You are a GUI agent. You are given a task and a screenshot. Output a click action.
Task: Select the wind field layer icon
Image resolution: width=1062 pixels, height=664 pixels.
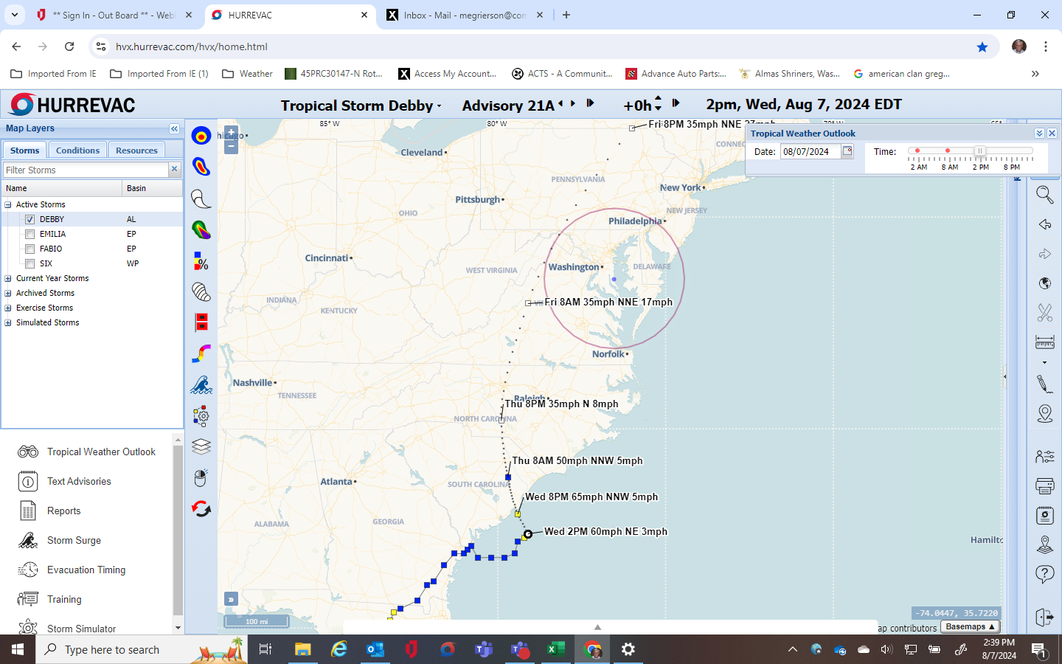[x=201, y=167]
